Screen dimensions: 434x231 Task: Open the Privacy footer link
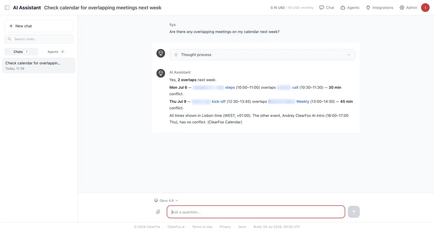(x=225, y=227)
